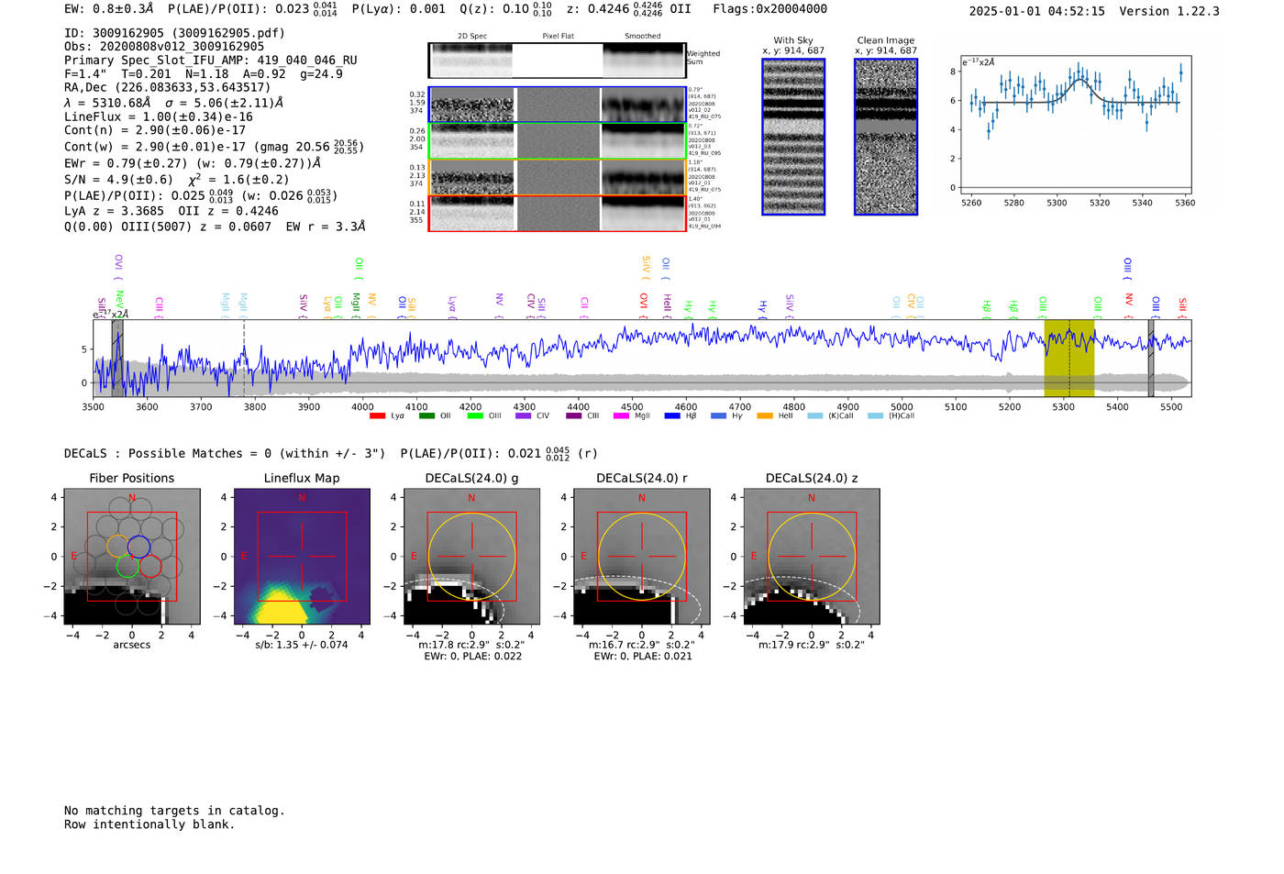1284x874 pixels.
Task: Select the 2025-01-01 04:52:15 timestamp
Action: [1037, 11]
